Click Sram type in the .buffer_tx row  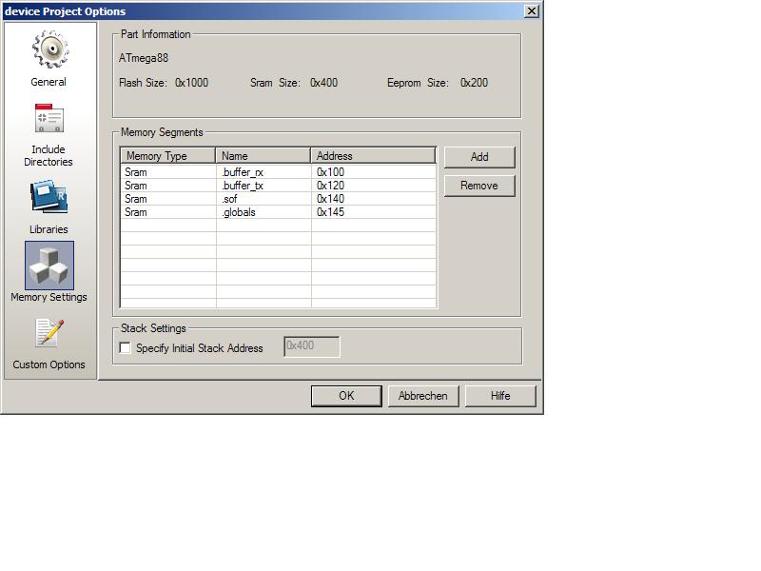pyautogui.click(x=136, y=186)
